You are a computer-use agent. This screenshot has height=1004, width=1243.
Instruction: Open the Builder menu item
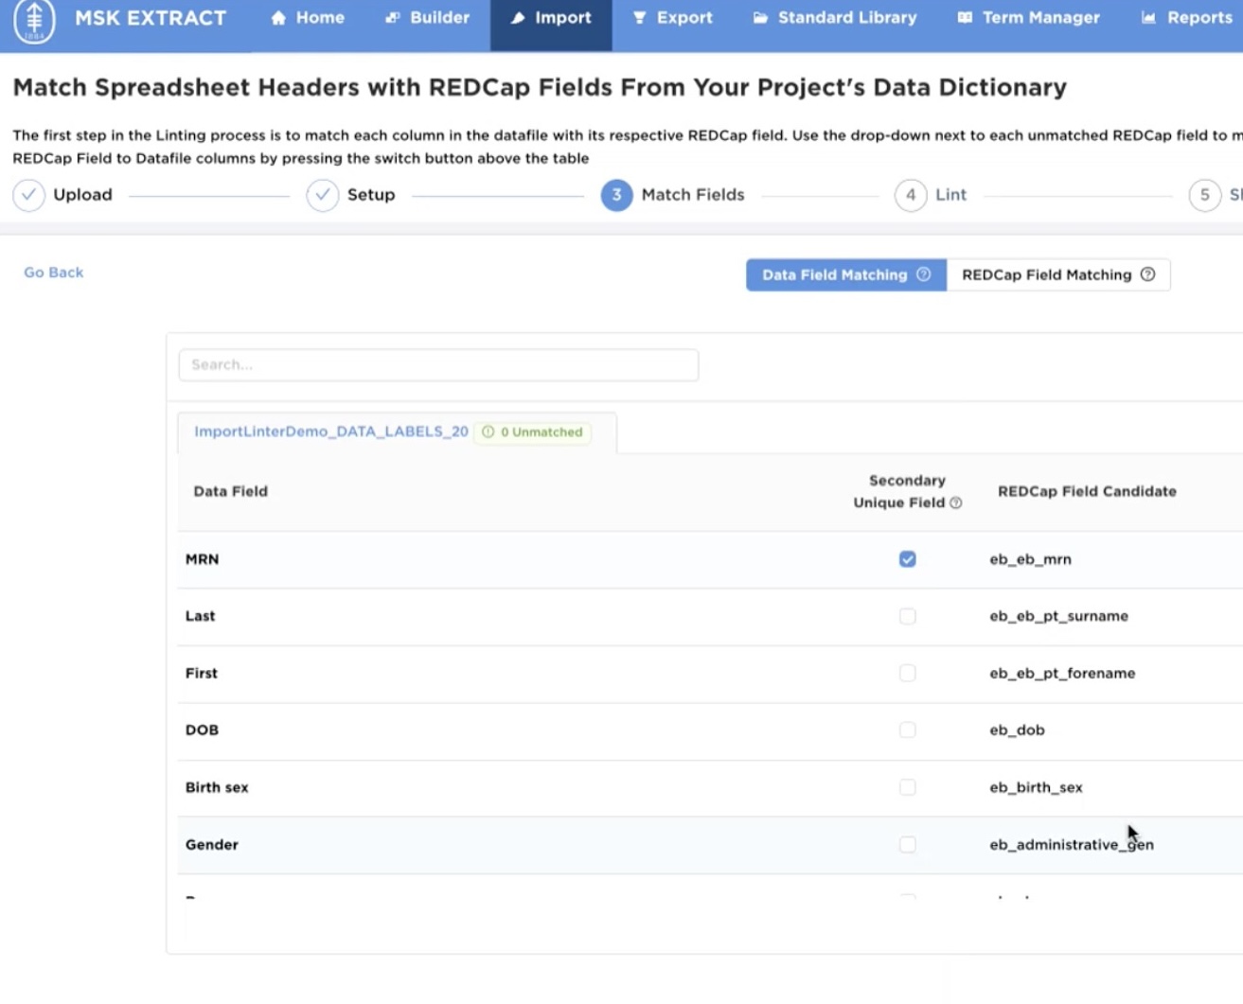pos(428,18)
